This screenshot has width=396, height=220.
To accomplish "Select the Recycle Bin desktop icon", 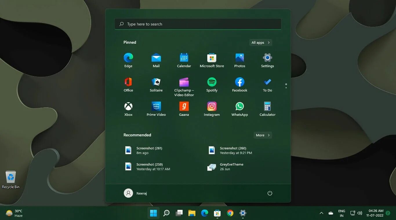I will point(11,180).
